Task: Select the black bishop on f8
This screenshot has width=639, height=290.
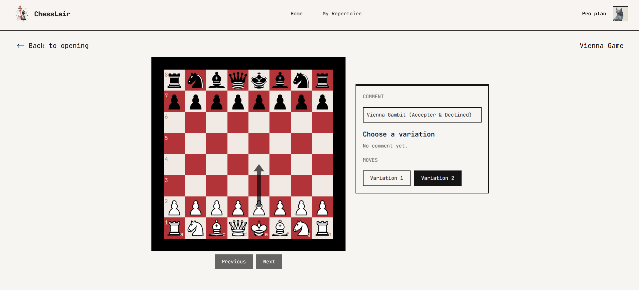Action: (x=280, y=80)
